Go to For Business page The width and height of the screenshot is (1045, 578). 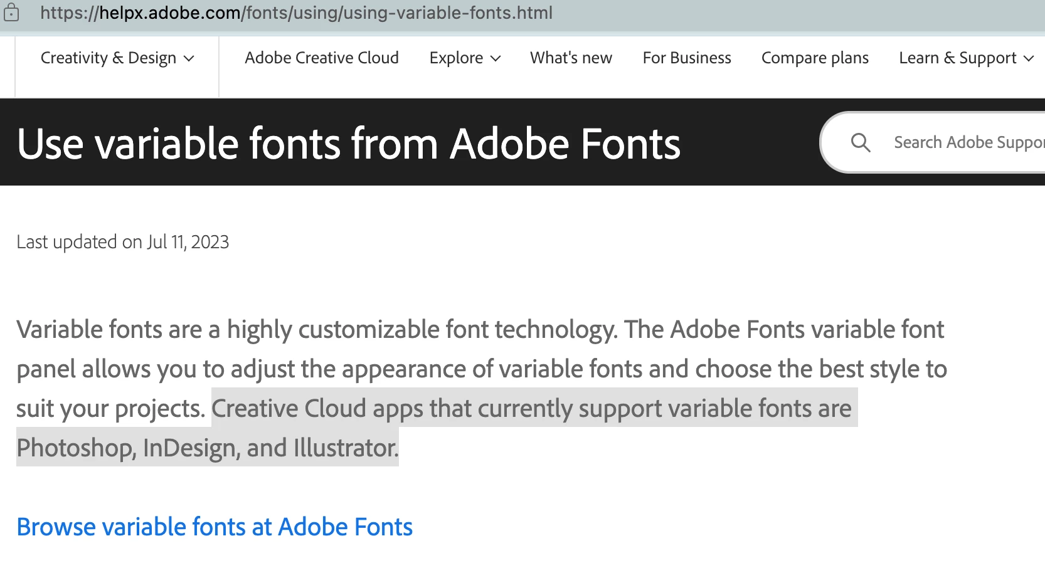[687, 58]
